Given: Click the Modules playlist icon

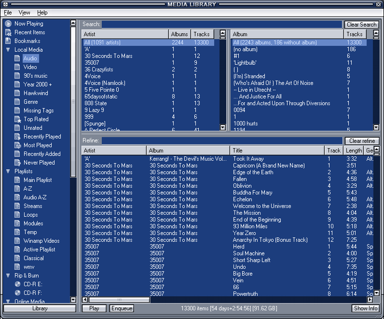Looking at the screenshot, I should tap(17, 223).
